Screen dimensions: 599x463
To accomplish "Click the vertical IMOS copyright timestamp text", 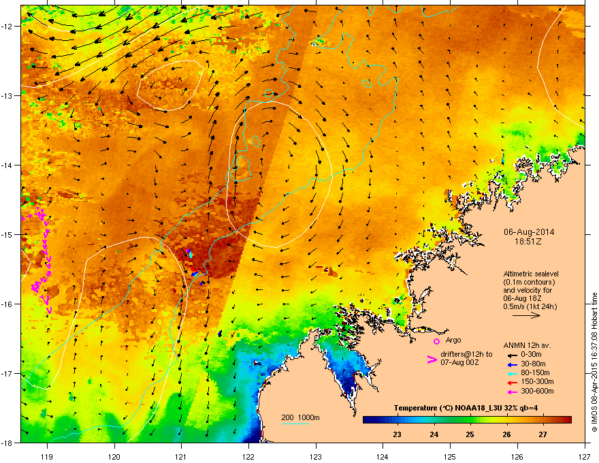I will pos(594,362).
